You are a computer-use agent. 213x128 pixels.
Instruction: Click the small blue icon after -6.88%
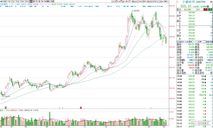click(208, 6)
